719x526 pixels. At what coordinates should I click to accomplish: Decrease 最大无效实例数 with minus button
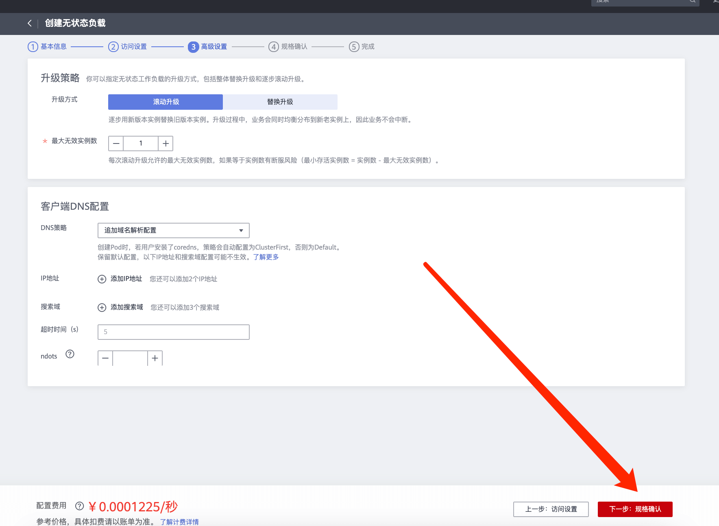point(116,143)
